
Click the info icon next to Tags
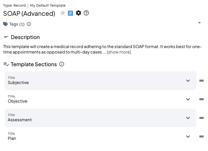coord(28,24)
